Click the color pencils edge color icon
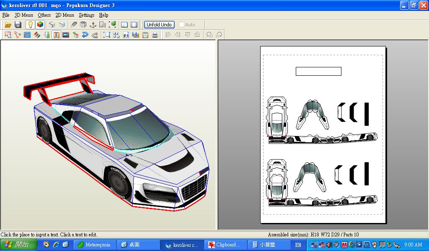The image size is (429, 251). point(37,35)
